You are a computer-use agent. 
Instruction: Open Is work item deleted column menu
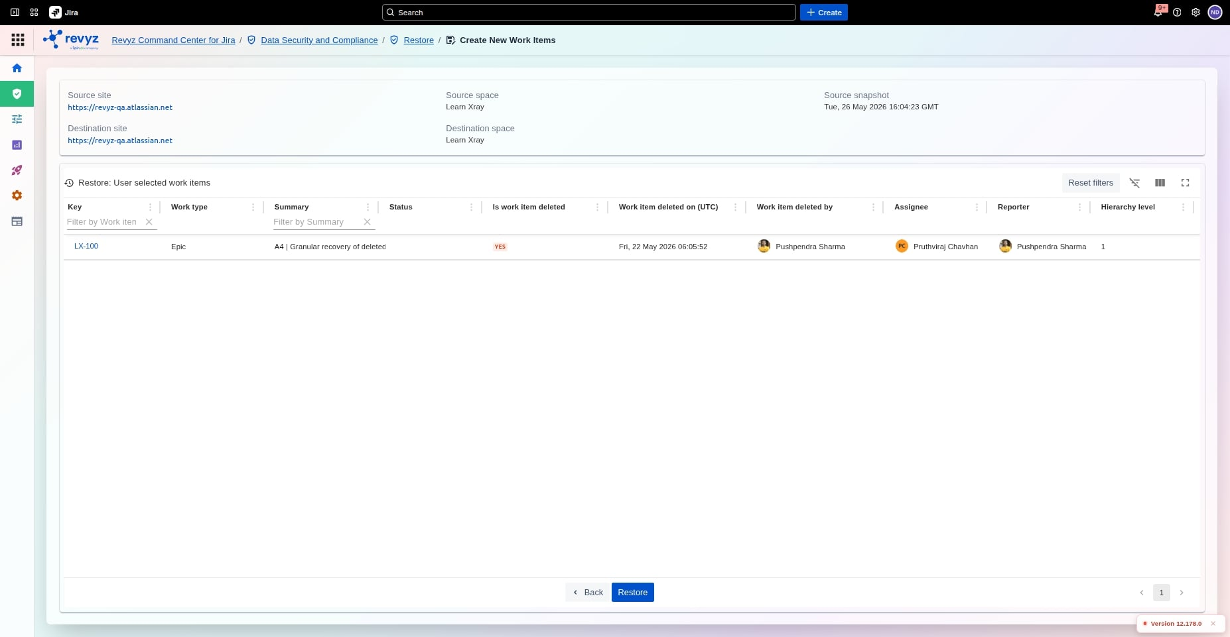(x=598, y=207)
